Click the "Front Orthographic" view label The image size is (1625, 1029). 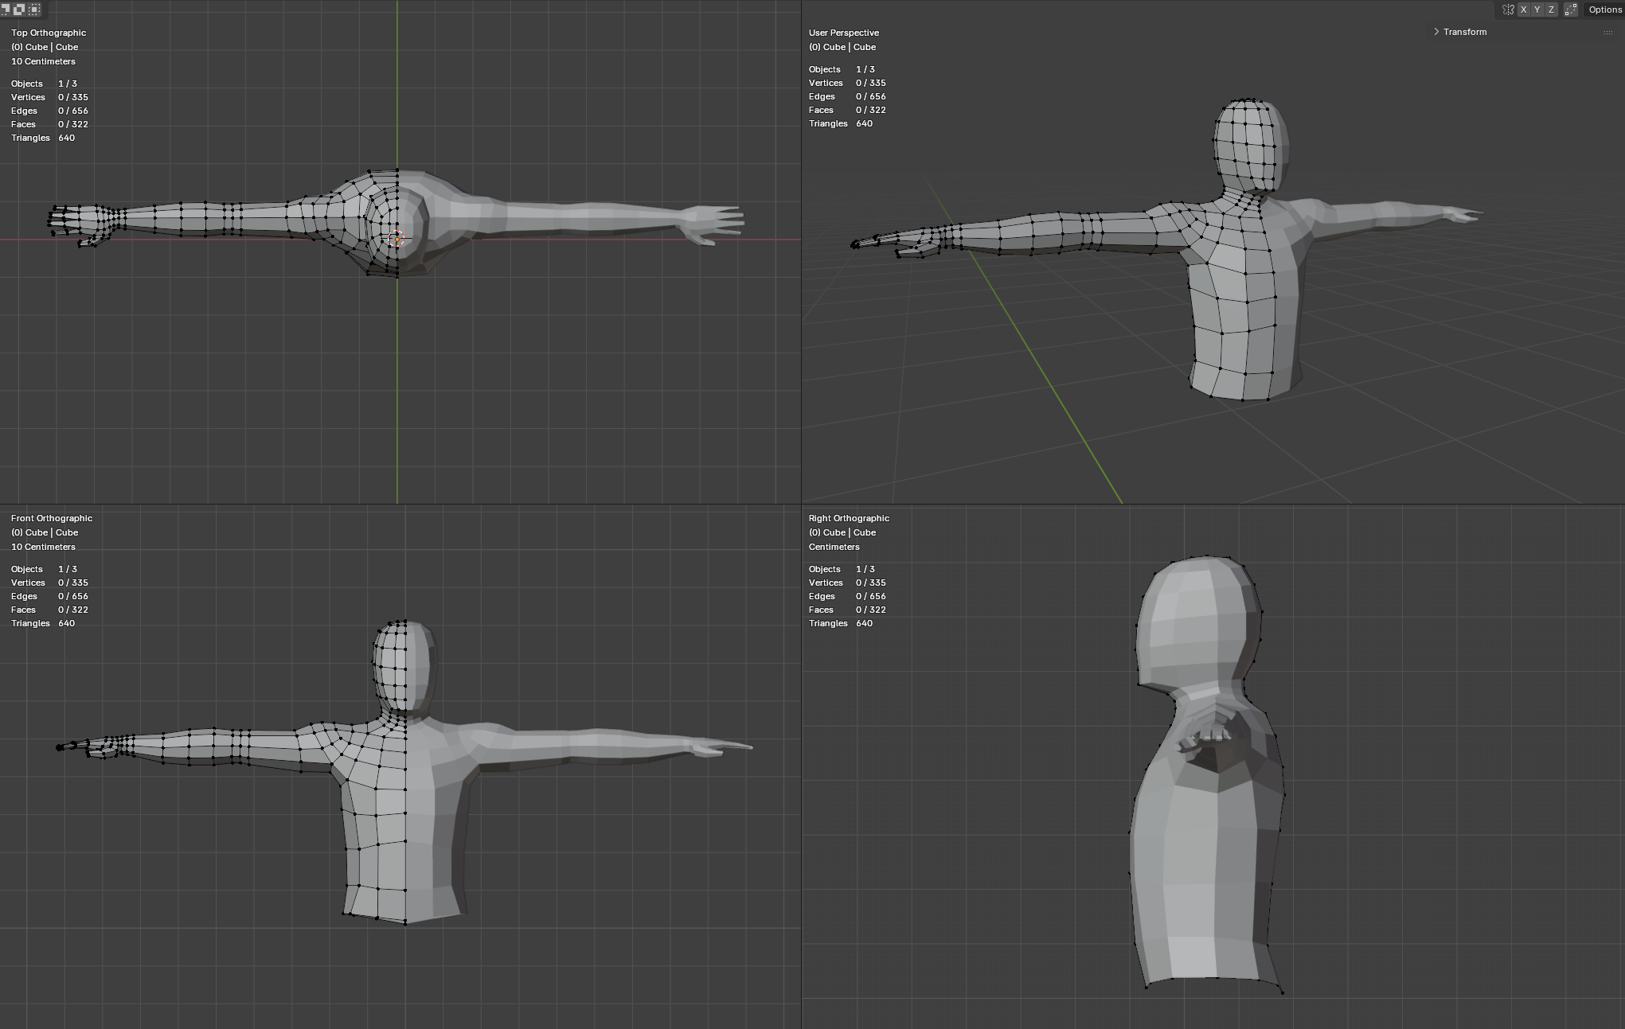52,518
